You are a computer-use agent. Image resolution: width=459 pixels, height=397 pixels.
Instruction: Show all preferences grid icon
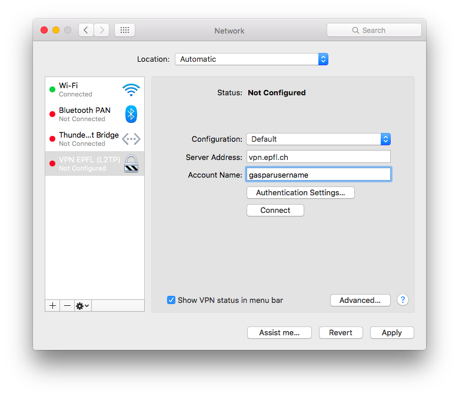click(x=125, y=30)
